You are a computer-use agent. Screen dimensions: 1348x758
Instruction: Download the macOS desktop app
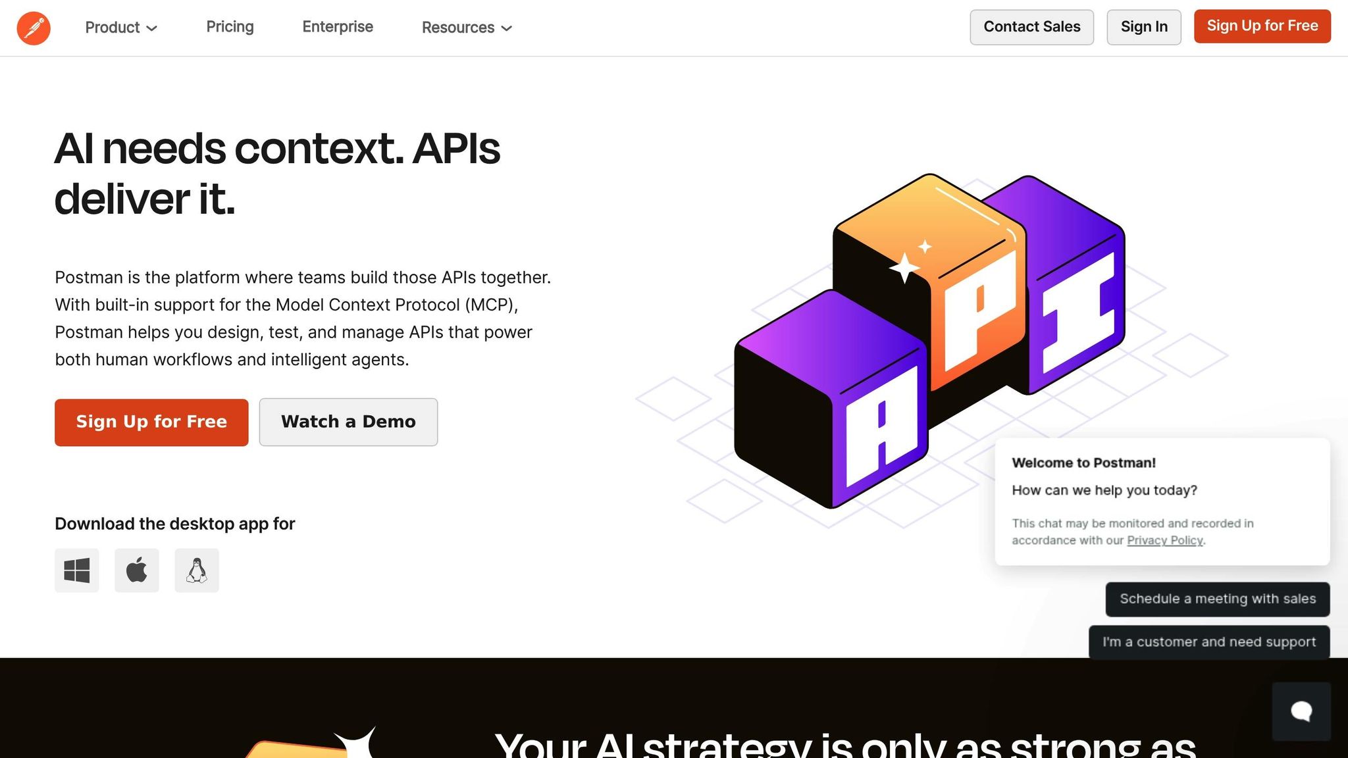(137, 570)
